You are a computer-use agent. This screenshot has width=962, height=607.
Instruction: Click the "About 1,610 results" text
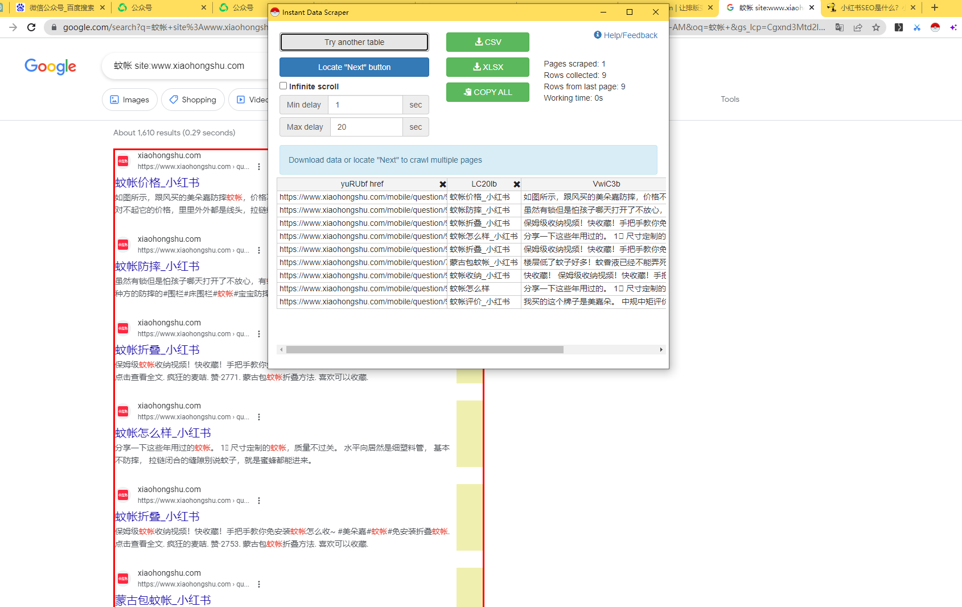click(x=174, y=133)
